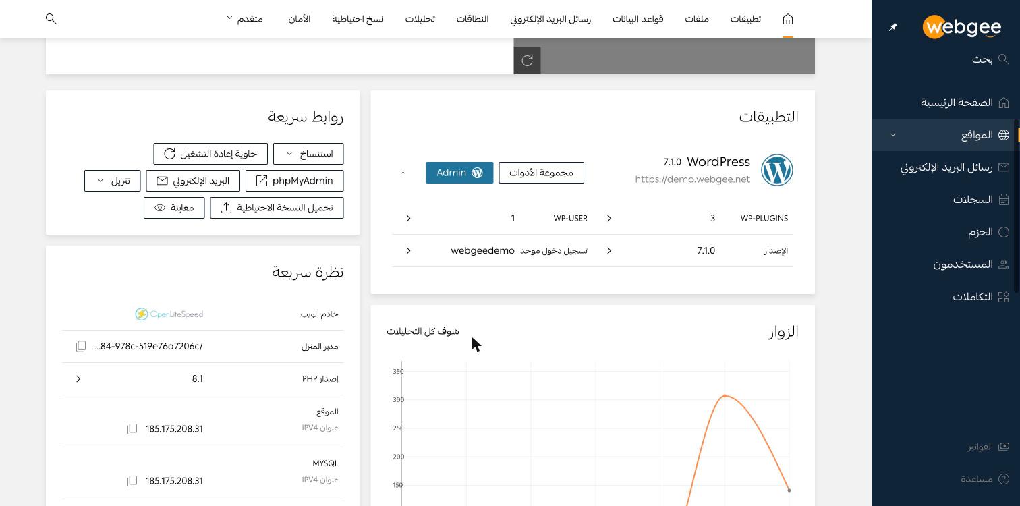Screen dimensions: 1020x506
Task: Switch to the تحليلات tab
Action: click(x=420, y=19)
